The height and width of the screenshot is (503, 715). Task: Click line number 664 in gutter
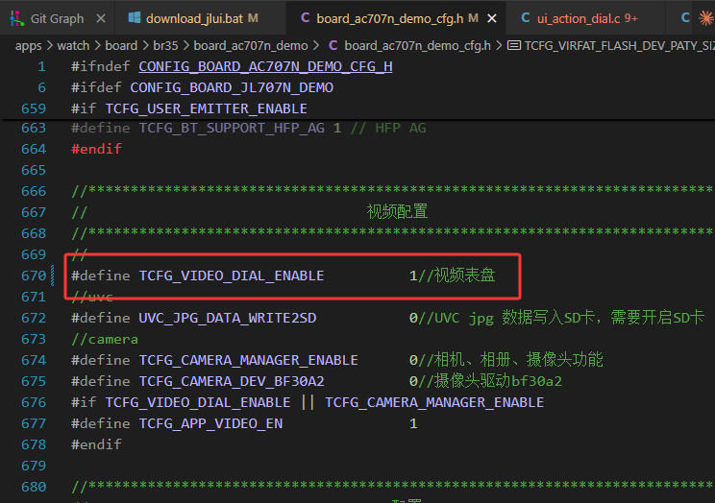34,149
